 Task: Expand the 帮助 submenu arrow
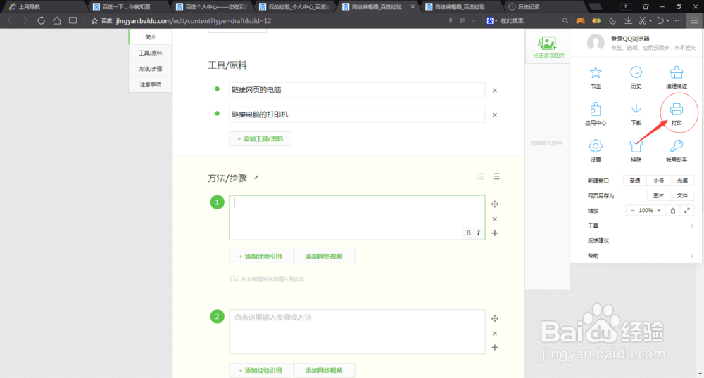click(x=692, y=256)
